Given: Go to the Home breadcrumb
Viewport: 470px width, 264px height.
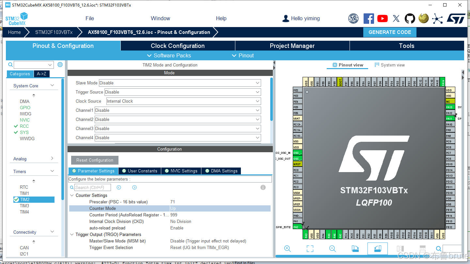Looking at the screenshot, I should click(14, 32).
